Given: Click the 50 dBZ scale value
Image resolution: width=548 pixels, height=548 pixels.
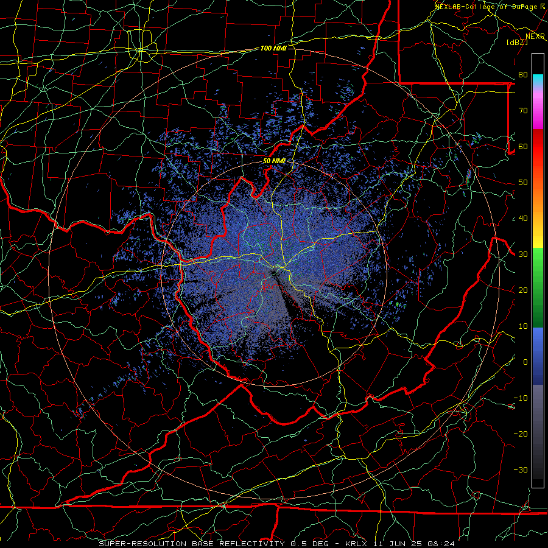Looking at the screenshot, I should (523, 183).
